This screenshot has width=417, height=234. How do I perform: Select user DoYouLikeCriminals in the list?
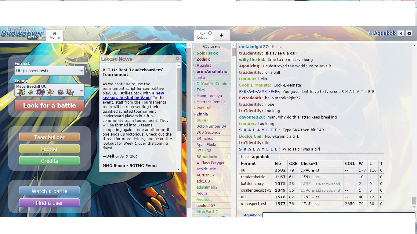pos(214,84)
